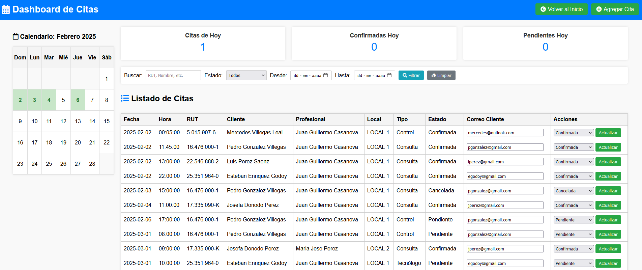
Task: Click the Cancelada status text
Action: click(x=441, y=190)
